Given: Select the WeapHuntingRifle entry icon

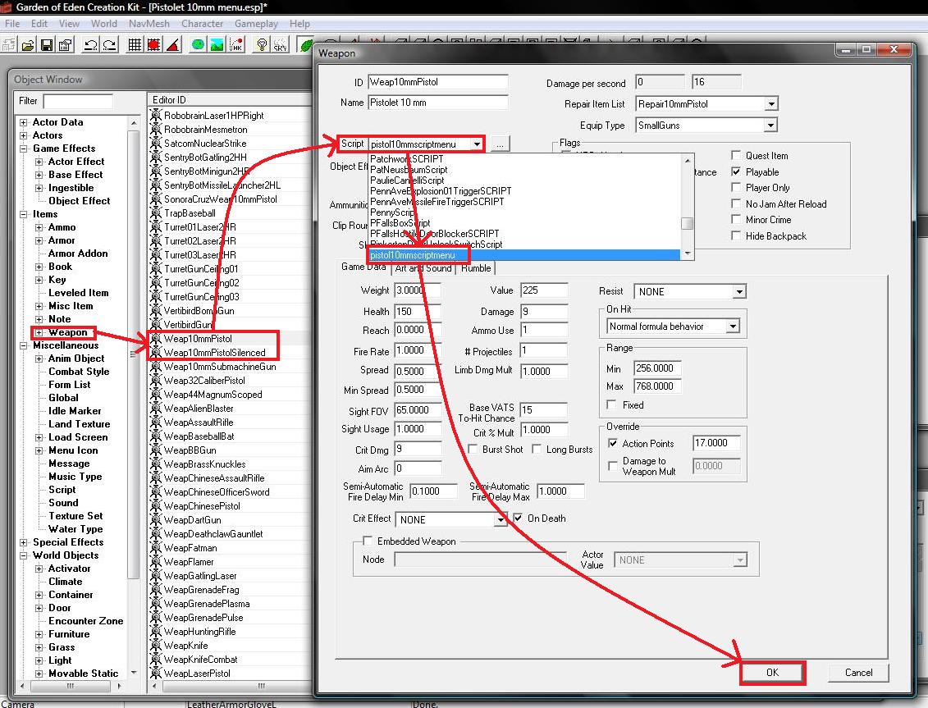Looking at the screenshot, I should tap(156, 631).
